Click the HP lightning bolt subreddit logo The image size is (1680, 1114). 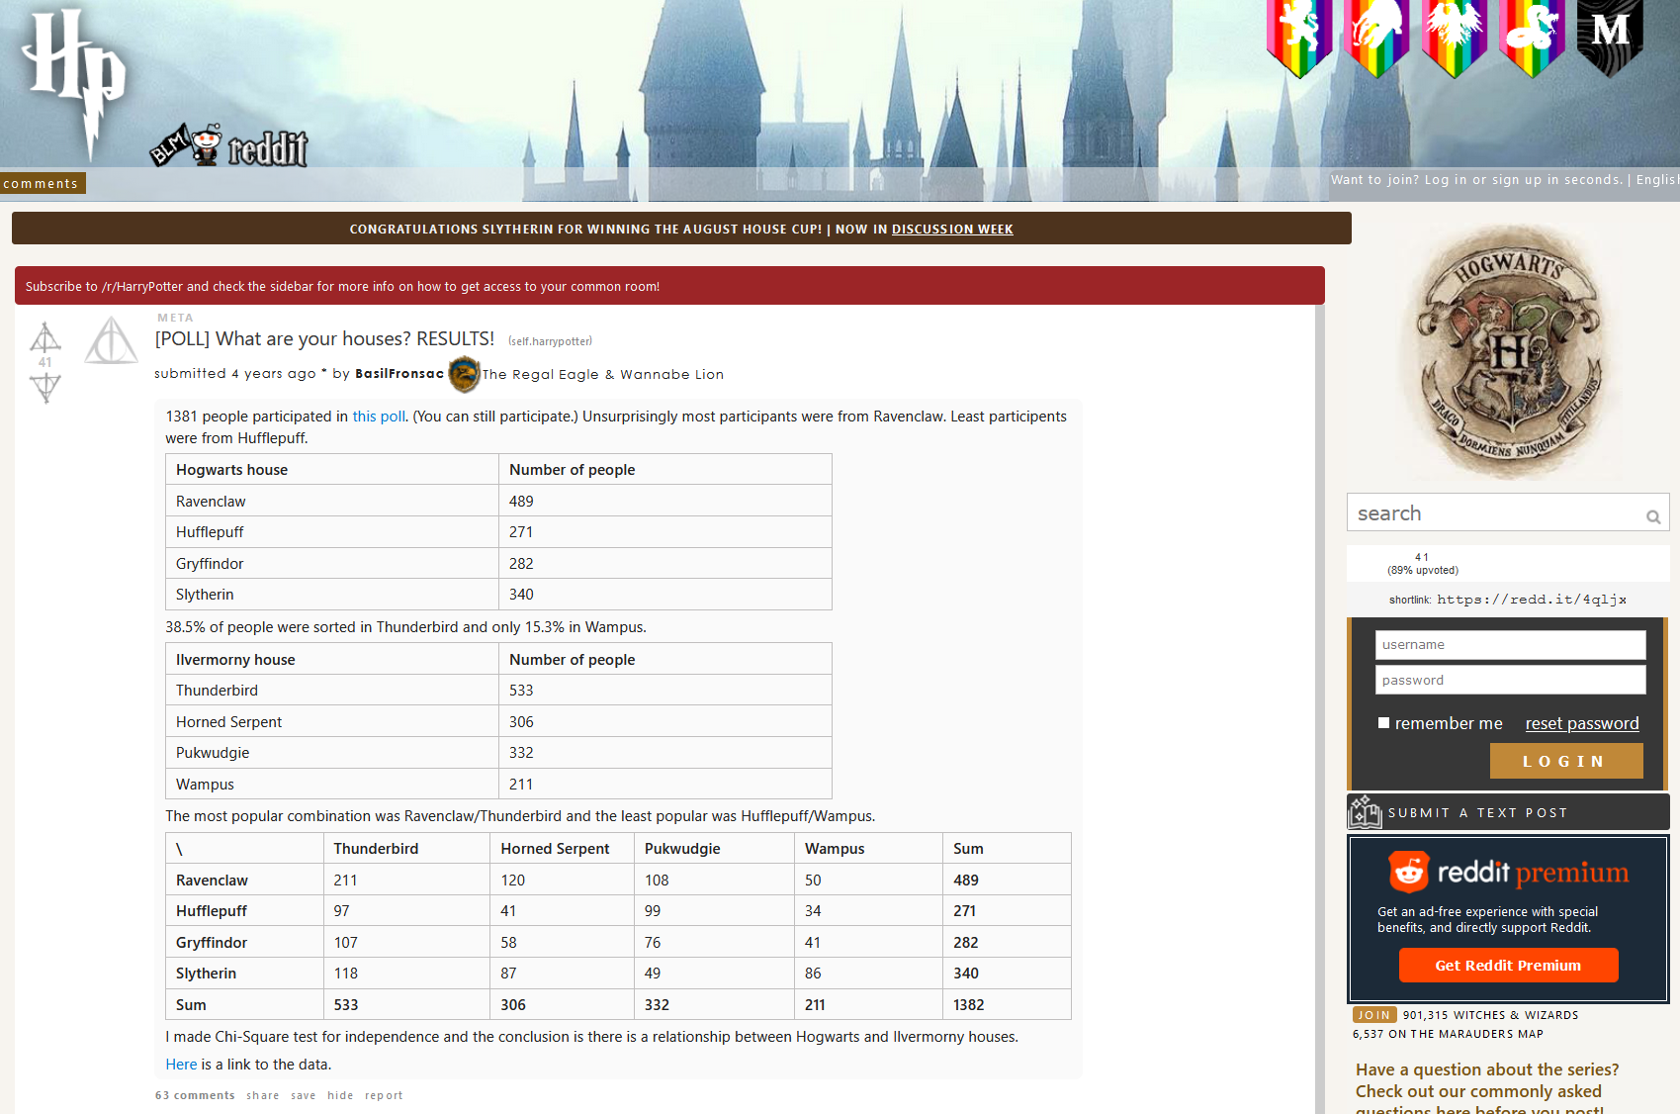click(74, 84)
